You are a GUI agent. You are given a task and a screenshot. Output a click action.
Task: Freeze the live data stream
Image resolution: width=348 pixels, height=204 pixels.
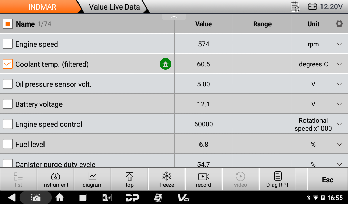click(x=167, y=180)
